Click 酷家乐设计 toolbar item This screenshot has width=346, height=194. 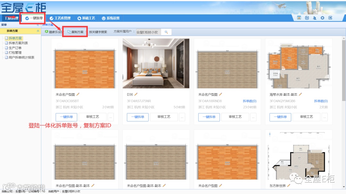tap(54, 32)
